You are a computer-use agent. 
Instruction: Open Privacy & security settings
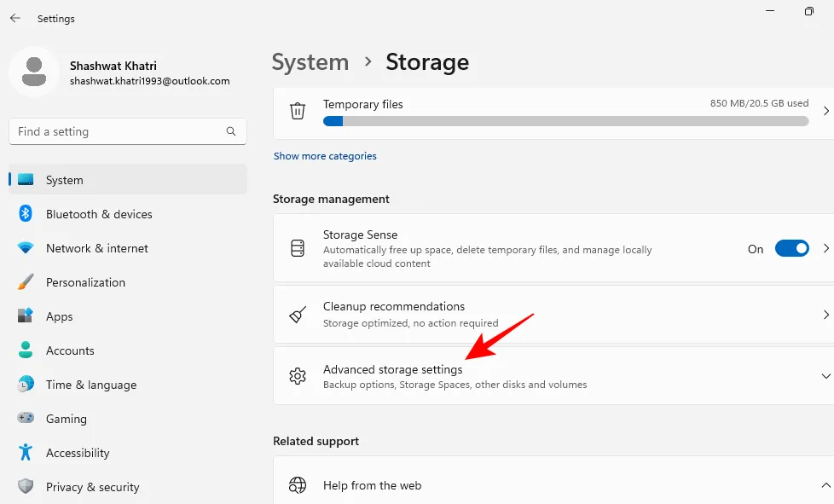(128, 486)
